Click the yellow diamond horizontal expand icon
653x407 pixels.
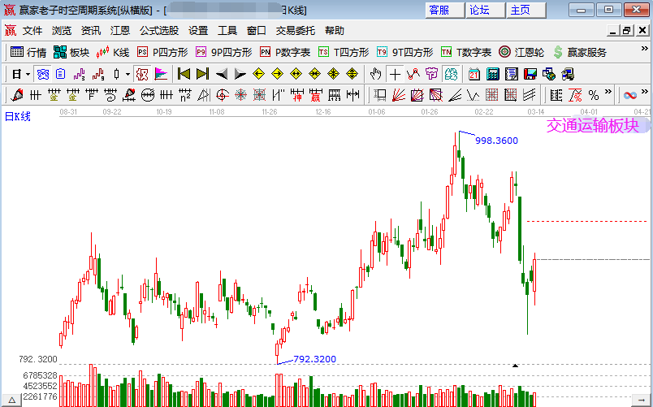click(x=296, y=74)
